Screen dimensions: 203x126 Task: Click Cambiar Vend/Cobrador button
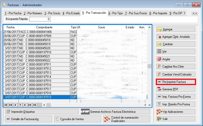(176, 74)
